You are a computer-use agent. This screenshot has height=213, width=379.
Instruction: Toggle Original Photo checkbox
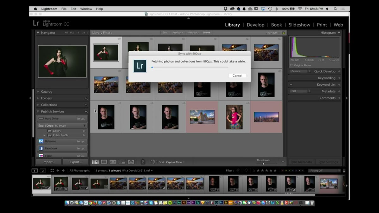pyautogui.click(x=292, y=65)
